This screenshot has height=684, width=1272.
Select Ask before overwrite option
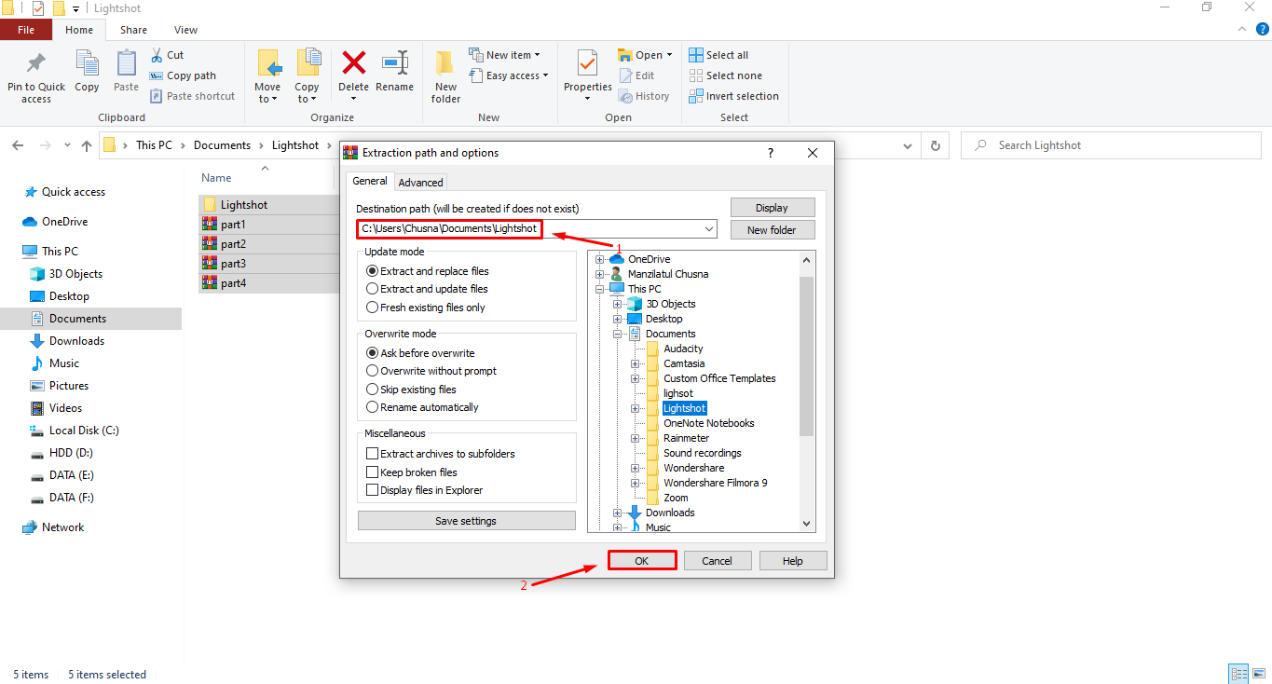tap(420, 353)
